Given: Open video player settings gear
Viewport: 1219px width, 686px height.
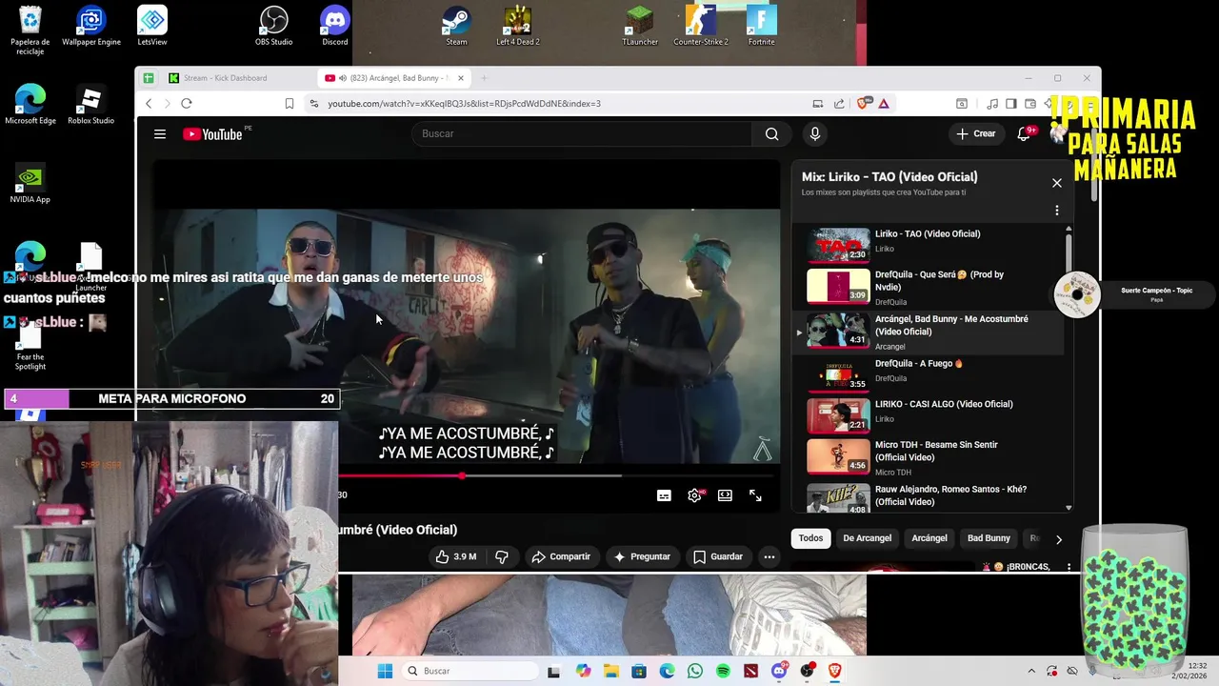Looking at the screenshot, I should [x=695, y=495].
